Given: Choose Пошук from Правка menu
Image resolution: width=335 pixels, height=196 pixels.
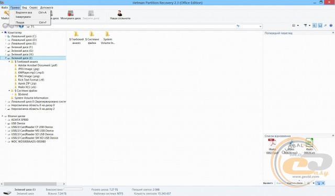Looking at the screenshot, I should coord(30,22).
